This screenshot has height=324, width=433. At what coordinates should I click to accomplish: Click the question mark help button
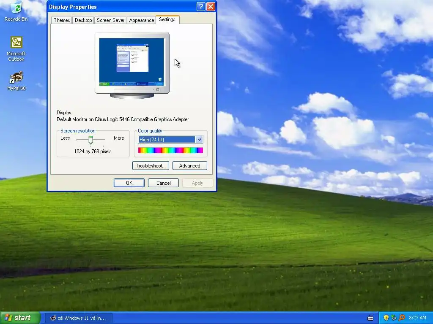(201, 7)
